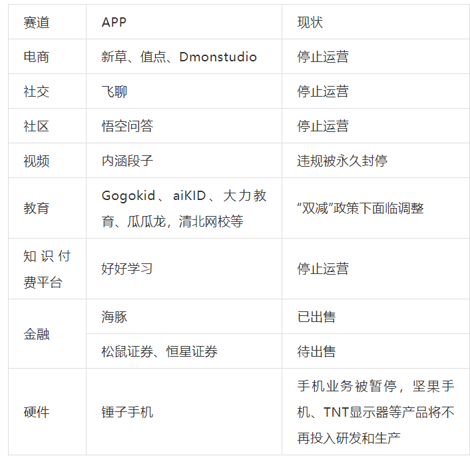470x456 pixels.
Task: Click the '手机业务被暂停' status cell
Action: coord(376,412)
